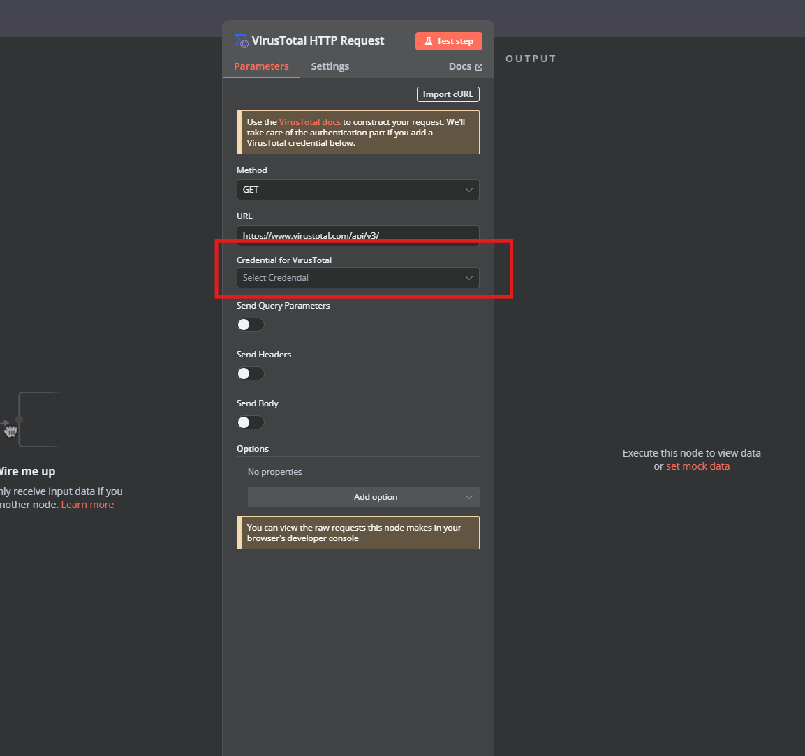Open the Method dropdown showing GET

358,190
